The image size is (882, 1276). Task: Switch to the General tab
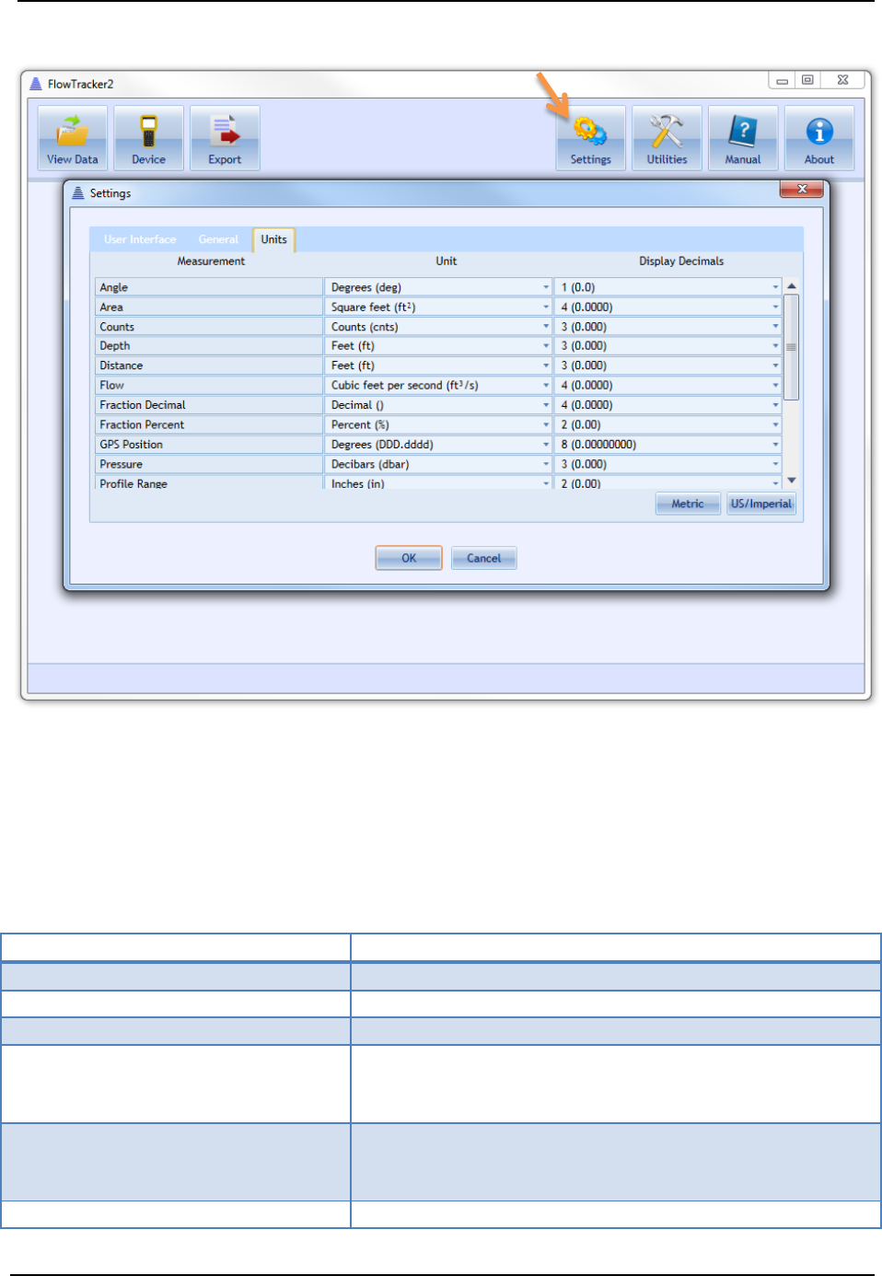click(x=218, y=239)
